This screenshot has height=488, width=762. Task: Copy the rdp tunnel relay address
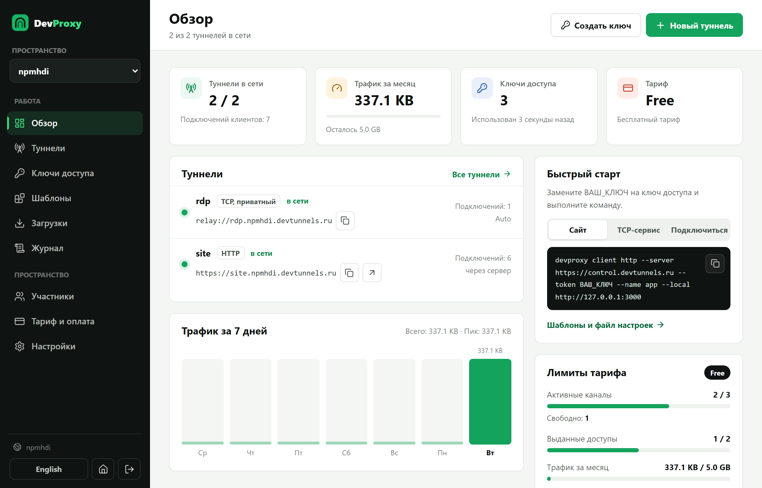[x=345, y=220]
